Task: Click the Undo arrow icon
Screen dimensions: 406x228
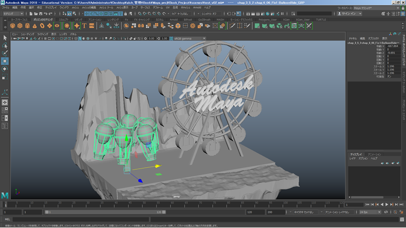Action: 46,14
